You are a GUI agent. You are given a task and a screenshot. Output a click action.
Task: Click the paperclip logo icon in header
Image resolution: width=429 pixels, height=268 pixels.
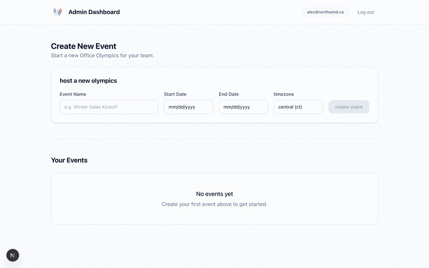pos(58,12)
